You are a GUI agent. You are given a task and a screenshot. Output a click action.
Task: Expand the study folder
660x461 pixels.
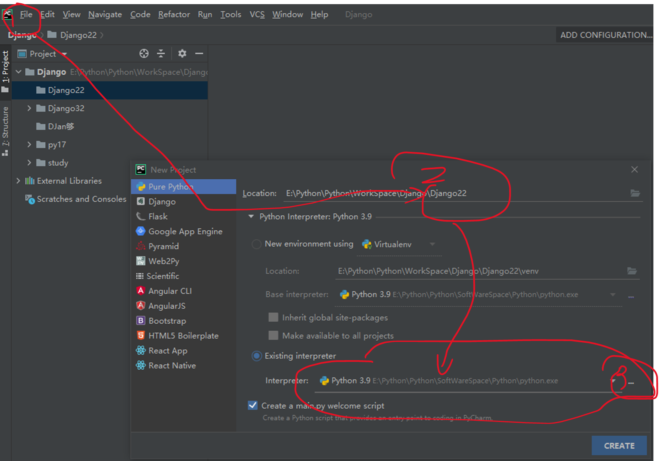click(x=29, y=163)
